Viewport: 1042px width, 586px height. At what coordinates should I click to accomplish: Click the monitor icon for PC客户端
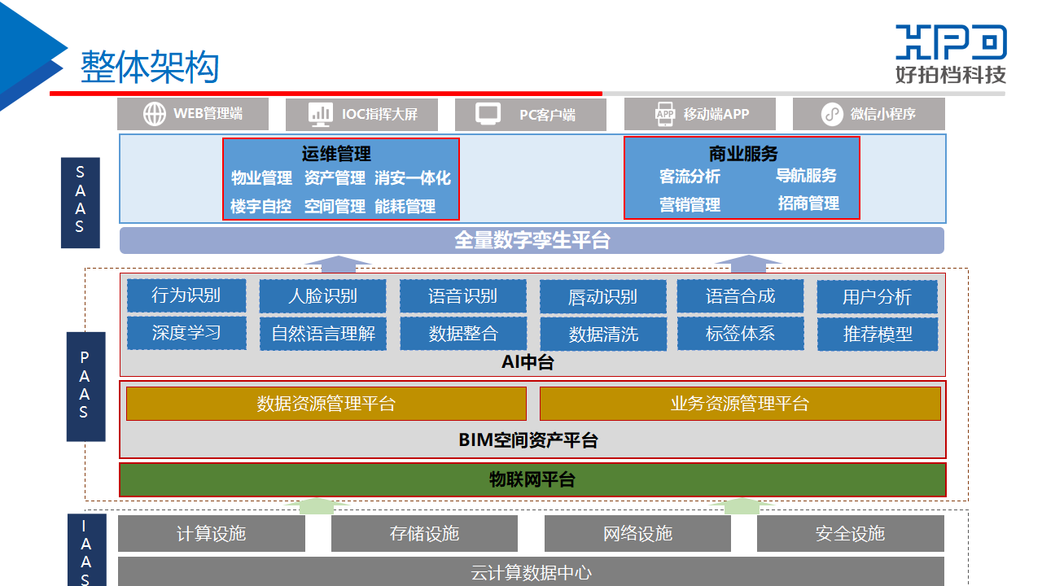tap(488, 114)
